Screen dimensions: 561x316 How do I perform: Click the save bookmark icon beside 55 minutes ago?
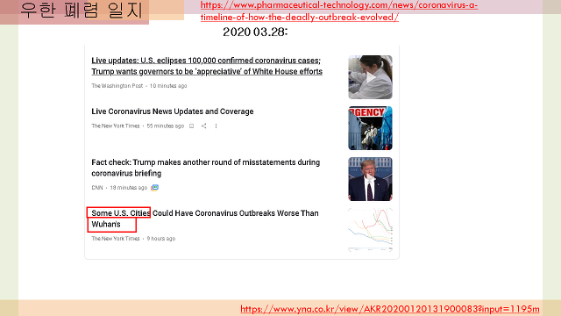(192, 126)
